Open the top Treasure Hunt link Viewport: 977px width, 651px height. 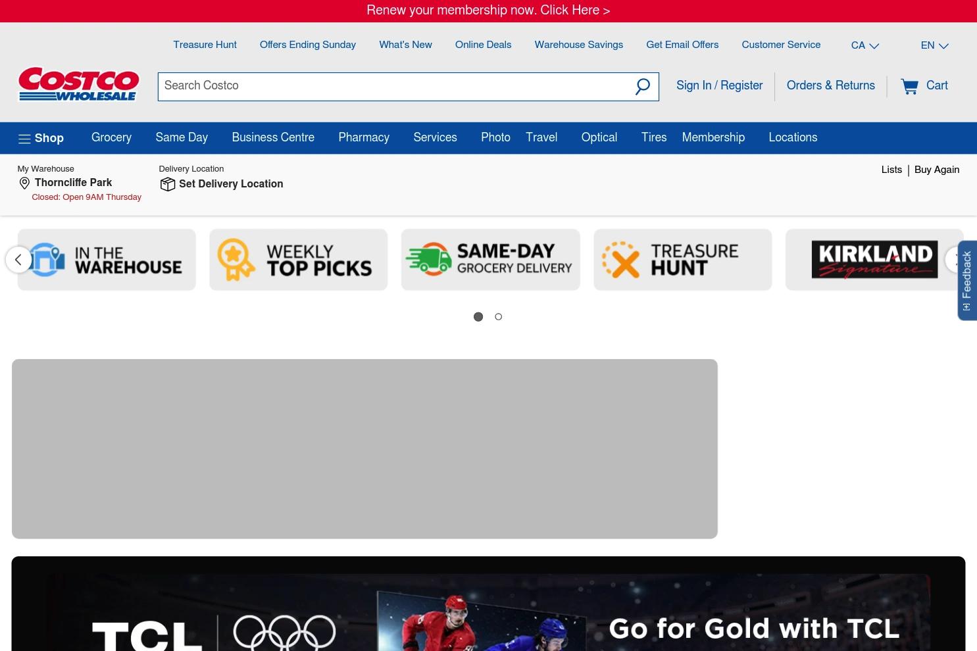[205, 45]
